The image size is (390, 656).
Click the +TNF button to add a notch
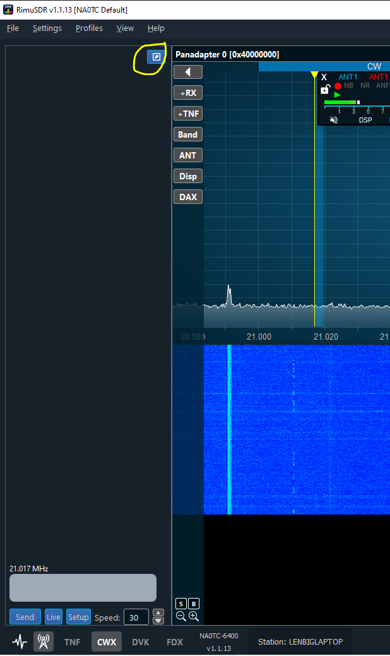pos(188,114)
